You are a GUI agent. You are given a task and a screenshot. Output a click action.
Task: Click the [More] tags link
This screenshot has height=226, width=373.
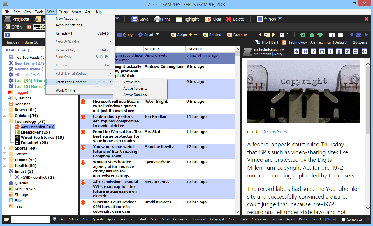pos(330,219)
